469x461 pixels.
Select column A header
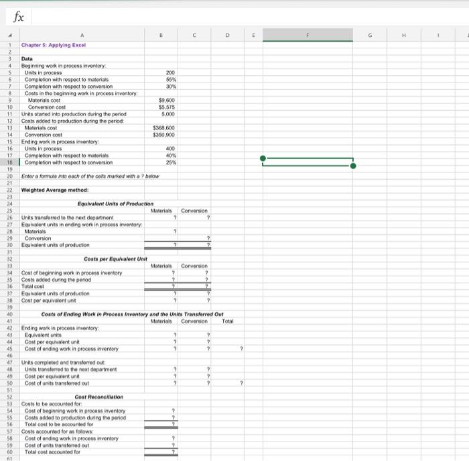82,36
